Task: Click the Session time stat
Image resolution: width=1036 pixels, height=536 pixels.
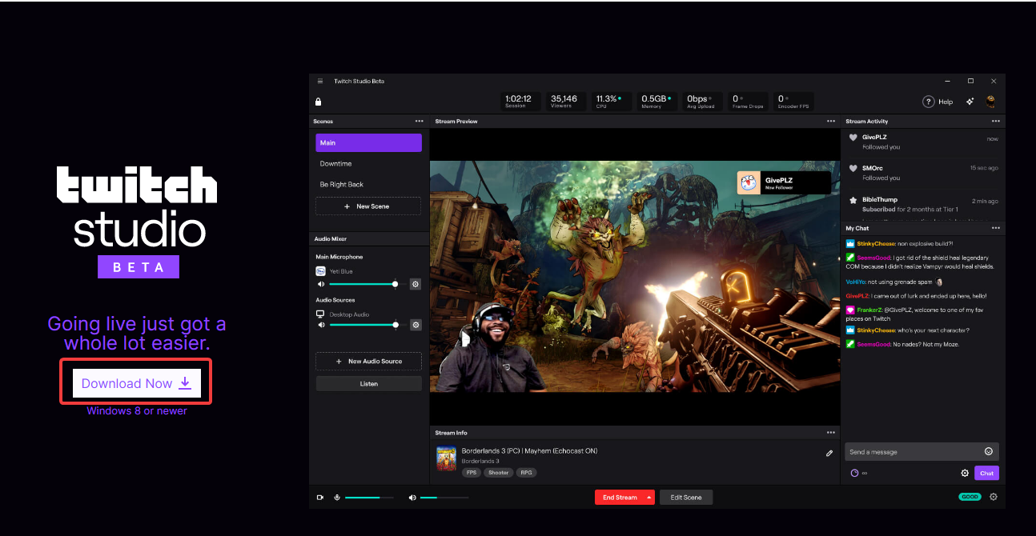Action: point(519,101)
